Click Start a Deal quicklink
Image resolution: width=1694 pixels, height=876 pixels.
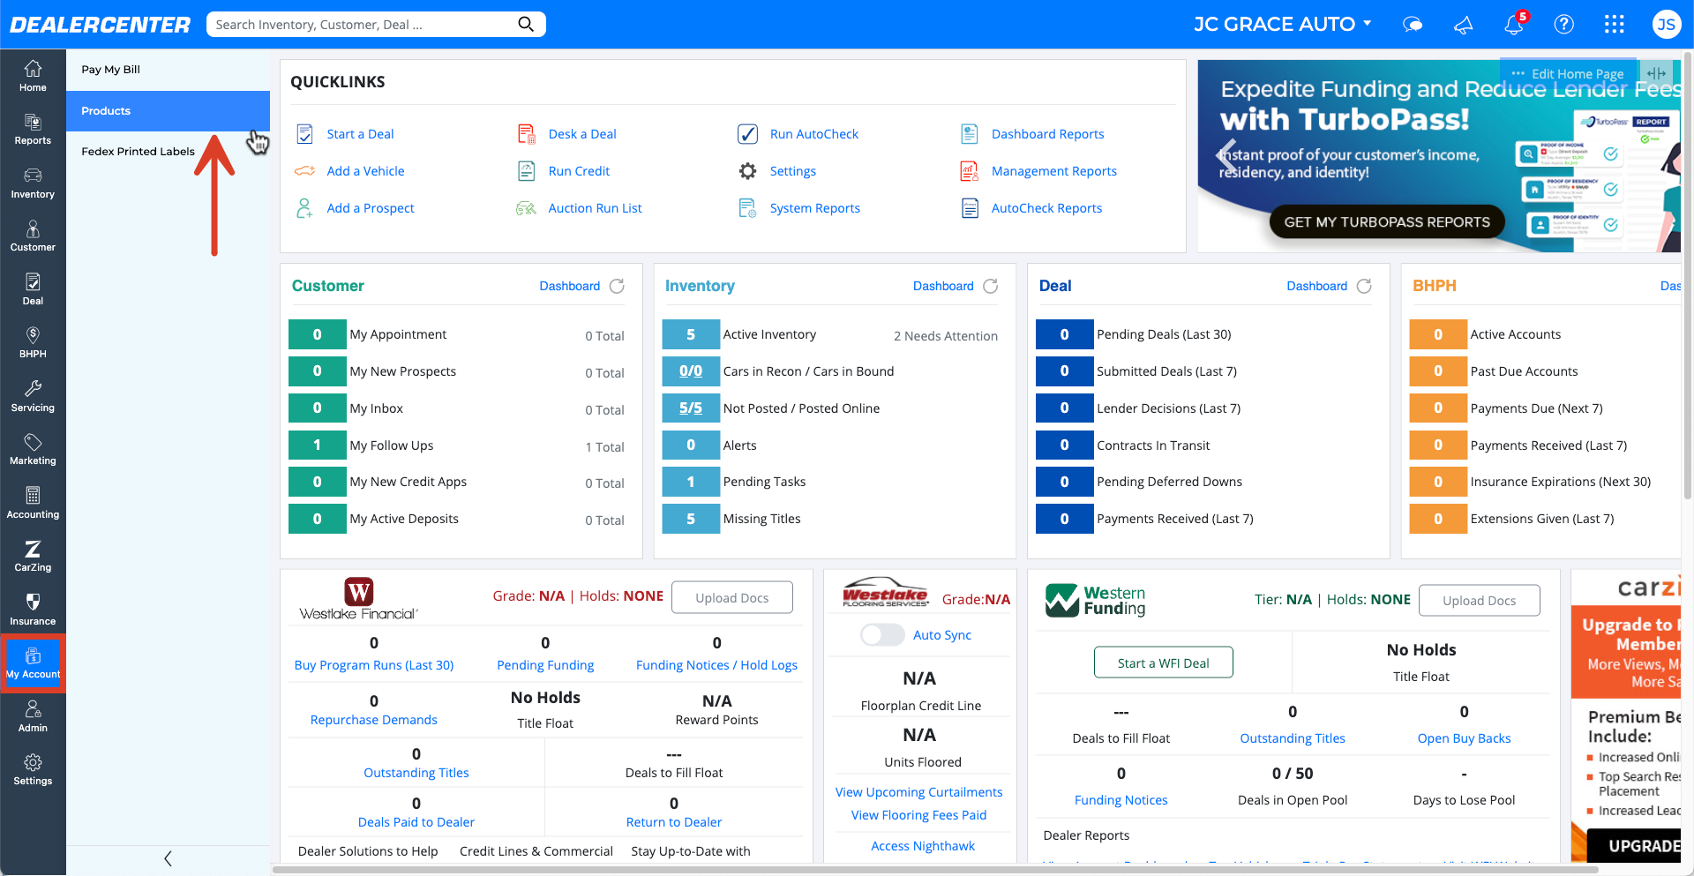(x=360, y=134)
